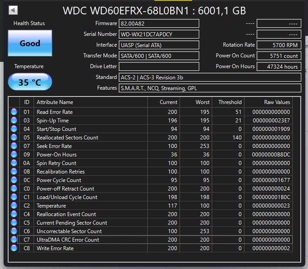
Task: Click status orb for Read Error Rate
Action: tap(14, 112)
